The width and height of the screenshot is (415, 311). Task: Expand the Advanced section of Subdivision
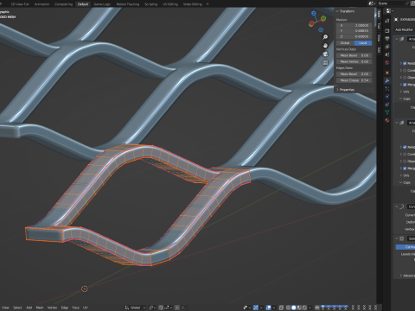[x=401, y=276]
